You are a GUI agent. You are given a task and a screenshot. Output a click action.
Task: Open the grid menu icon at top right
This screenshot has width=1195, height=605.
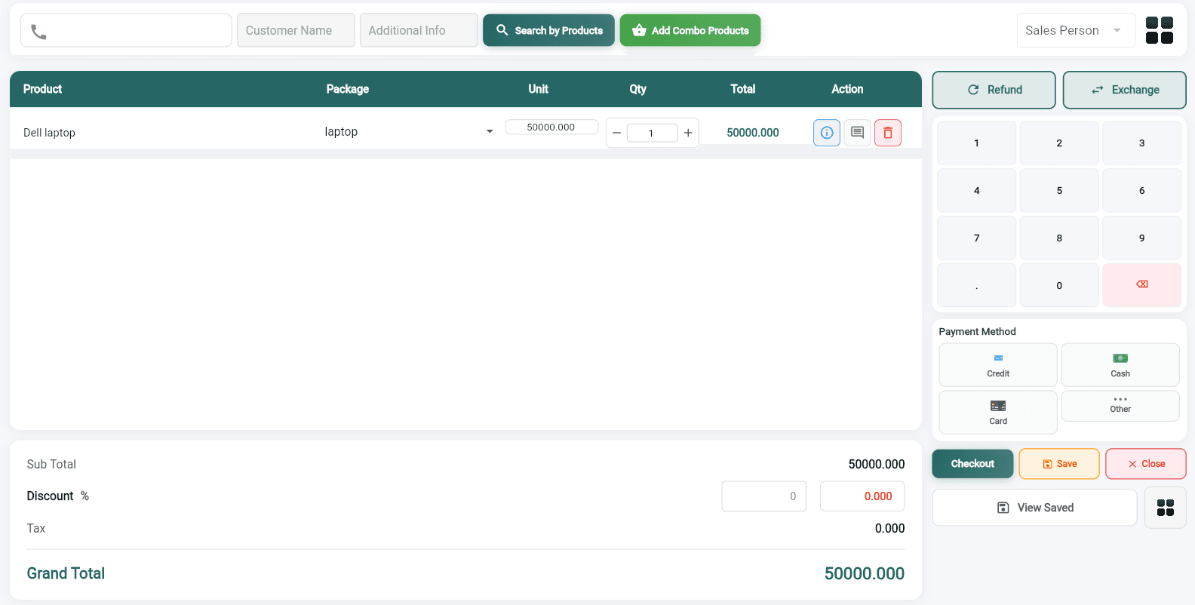coord(1159,30)
